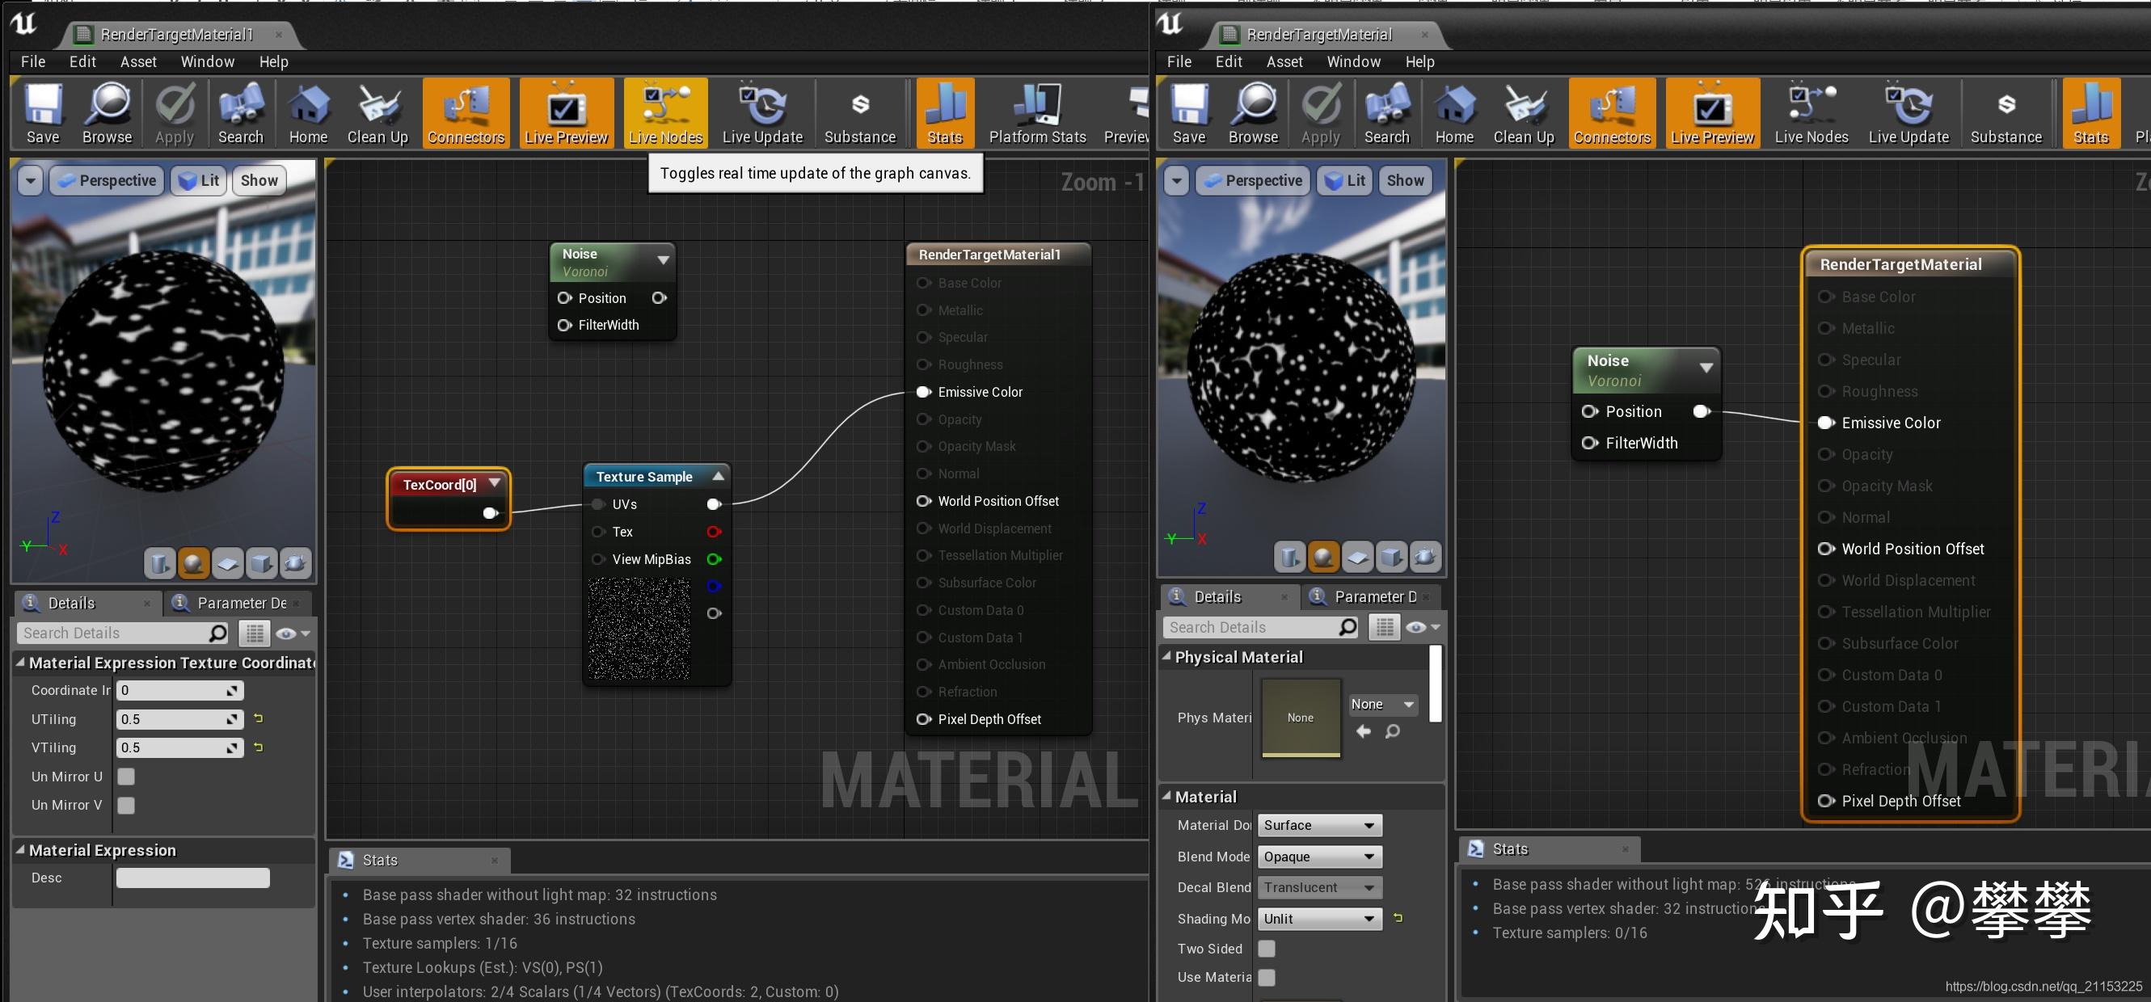
Task: Toggle Live Nodes real time update
Action: point(664,113)
